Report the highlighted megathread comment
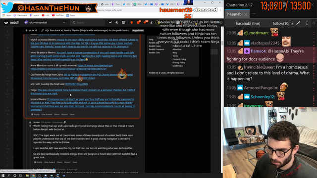 pos(64,114)
